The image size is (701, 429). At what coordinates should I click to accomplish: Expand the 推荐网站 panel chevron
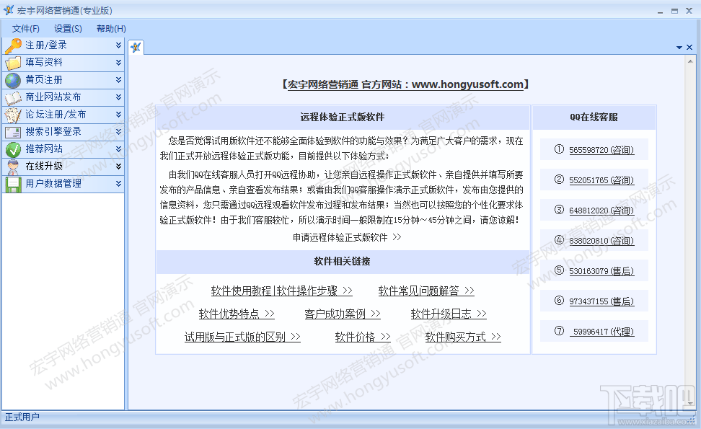(x=118, y=149)
